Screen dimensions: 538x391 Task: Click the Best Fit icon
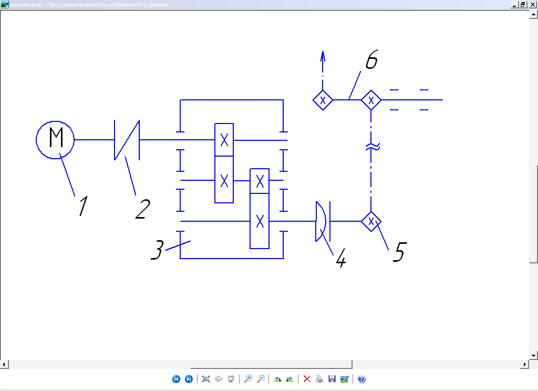206,379
